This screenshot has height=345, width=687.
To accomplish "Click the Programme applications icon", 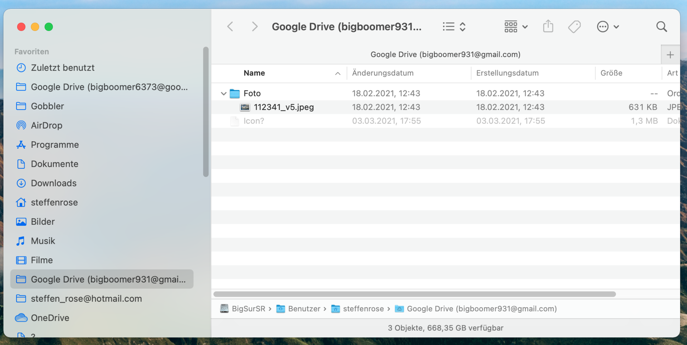I will click(21, 145).
